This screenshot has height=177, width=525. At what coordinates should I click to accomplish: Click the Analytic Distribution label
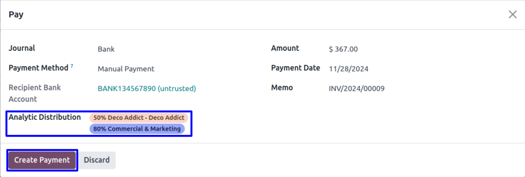point(45,117)
